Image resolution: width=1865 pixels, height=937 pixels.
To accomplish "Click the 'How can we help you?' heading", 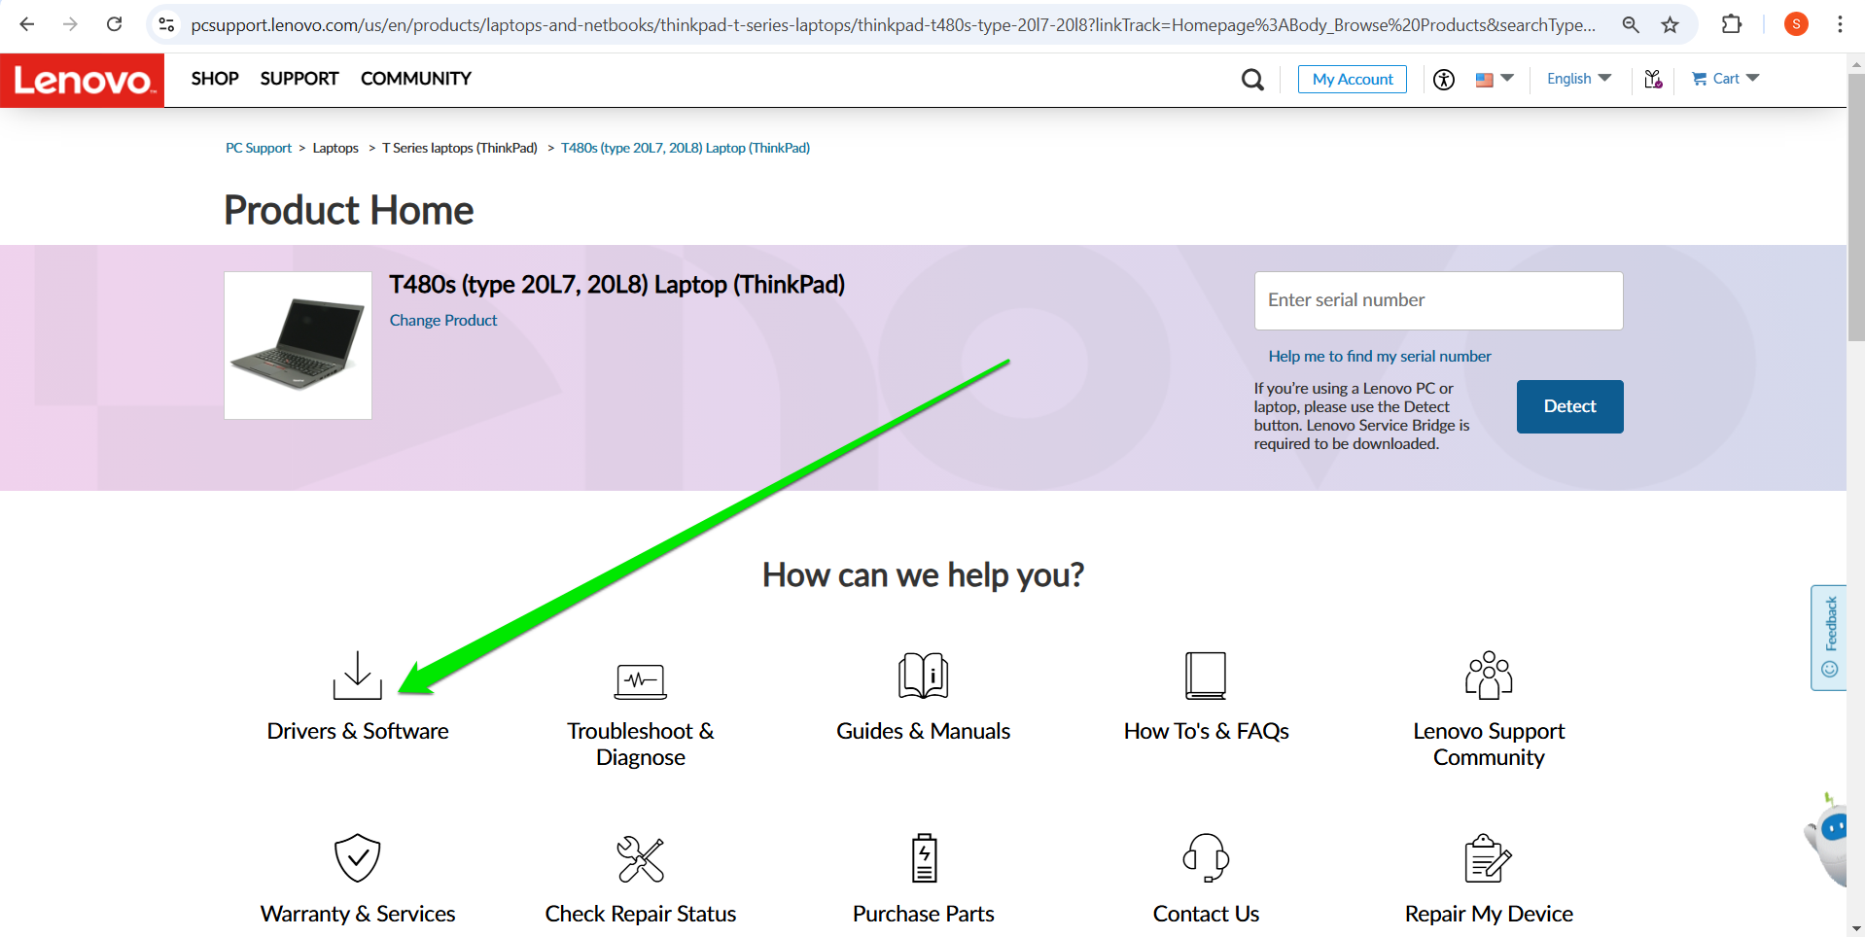I will 923,575.
